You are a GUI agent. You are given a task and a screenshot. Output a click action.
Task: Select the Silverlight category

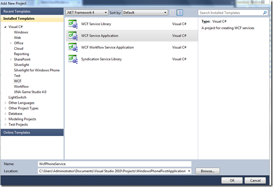[21, 65]
